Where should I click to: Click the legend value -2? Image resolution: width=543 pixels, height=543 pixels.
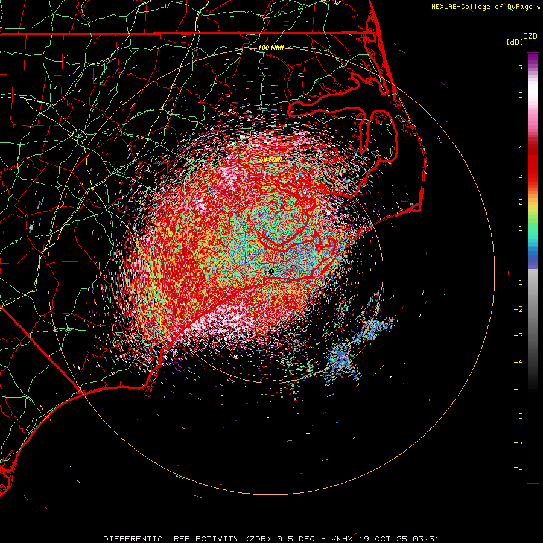coord(518,310)
